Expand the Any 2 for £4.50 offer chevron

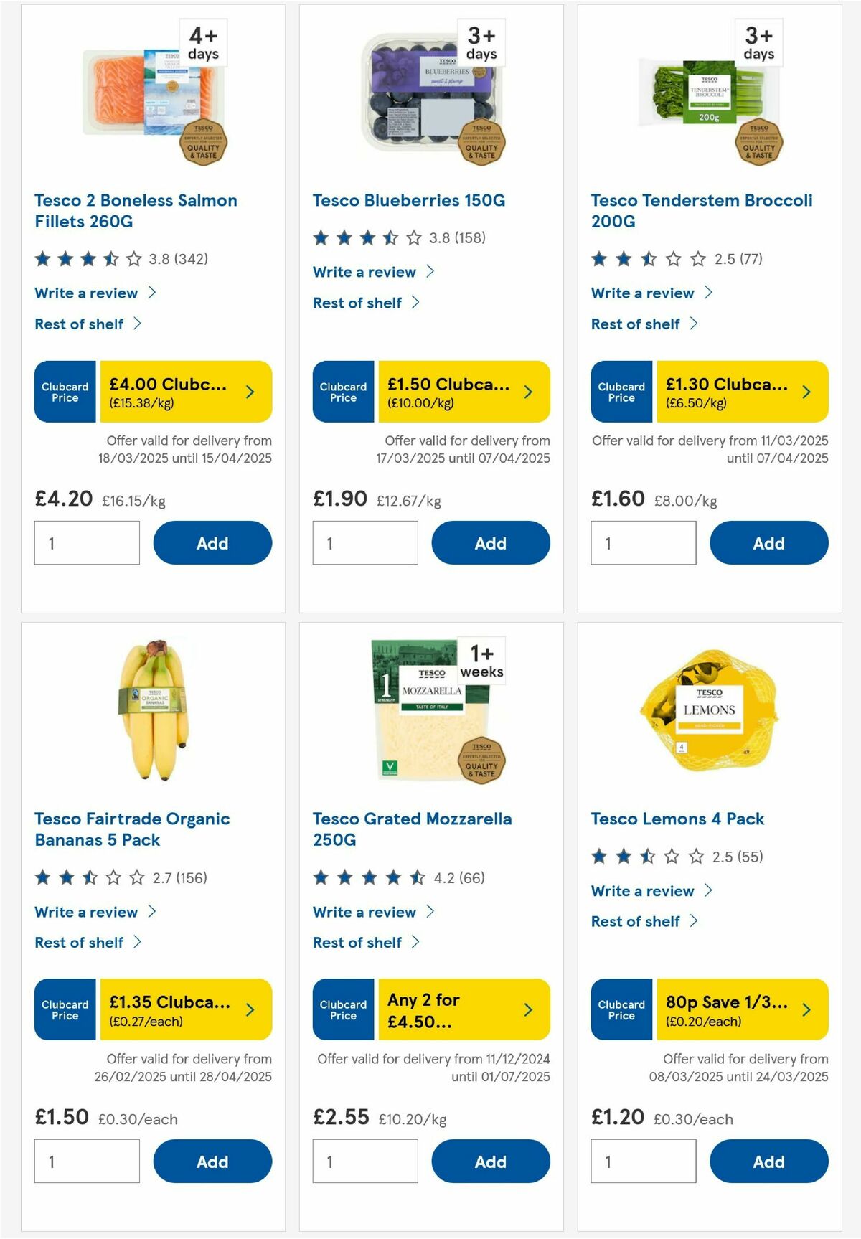[x=527, y=1010]
